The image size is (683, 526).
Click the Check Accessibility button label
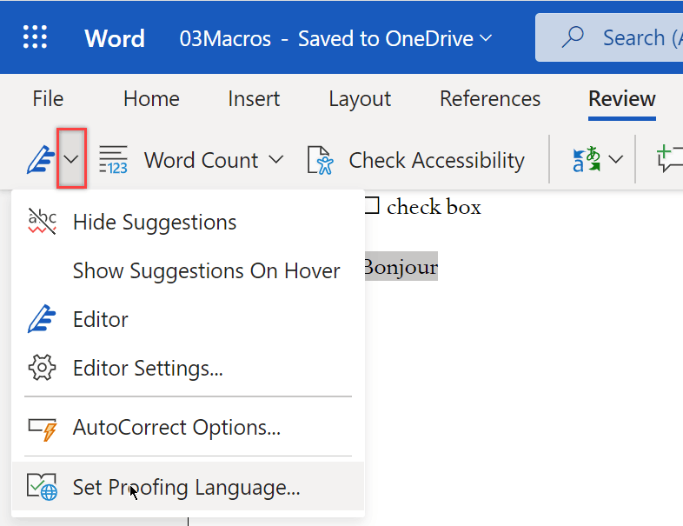[x=436, y=160]
